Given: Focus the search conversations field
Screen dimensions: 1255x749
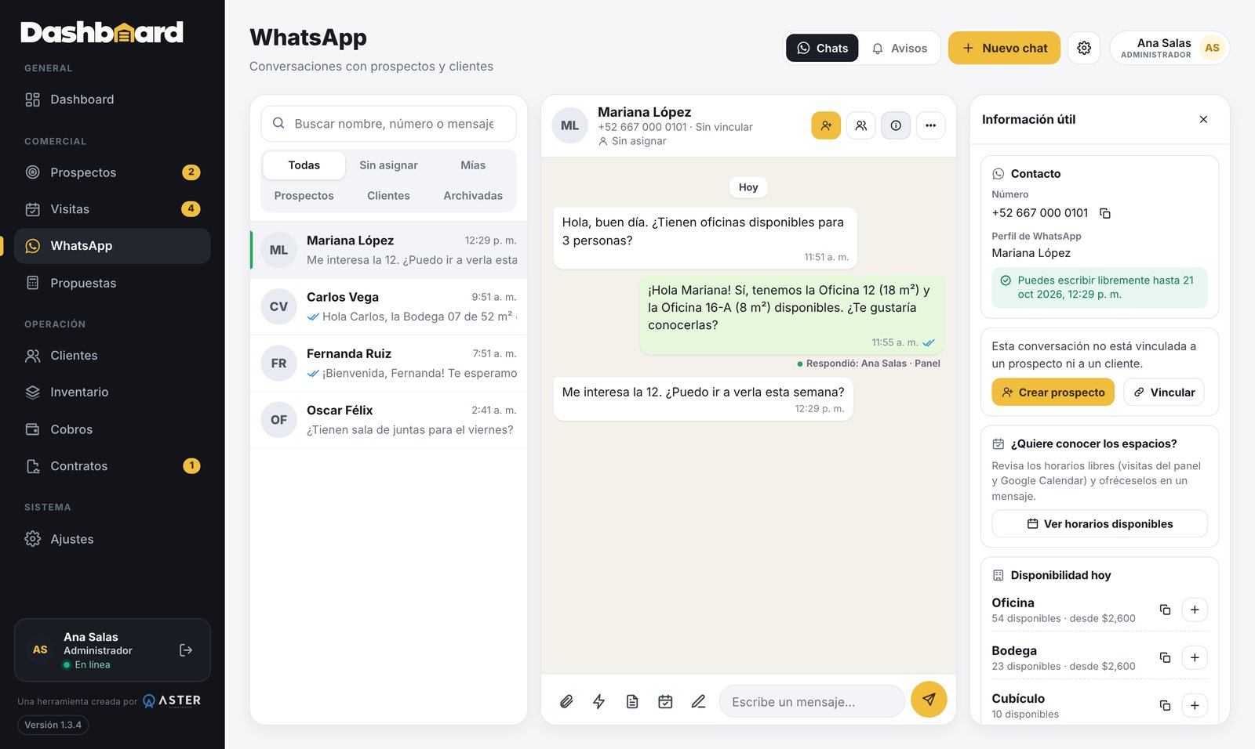Looking at the screenshot, I should coord(388,124).
